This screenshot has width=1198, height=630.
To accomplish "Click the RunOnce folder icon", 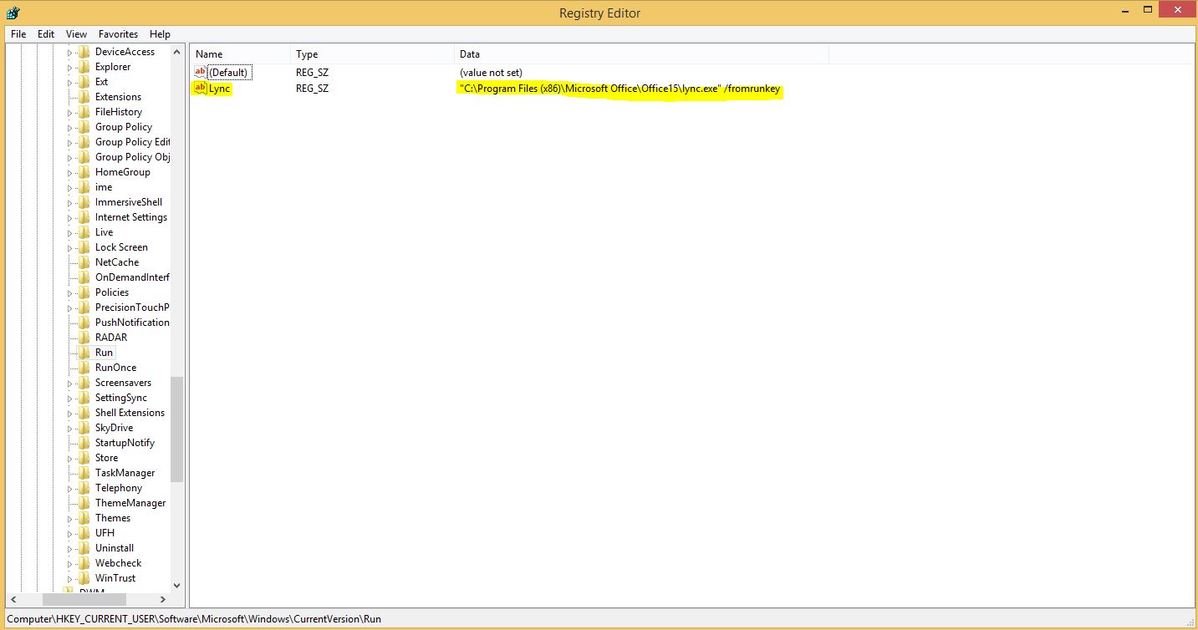I will (84, 368).
